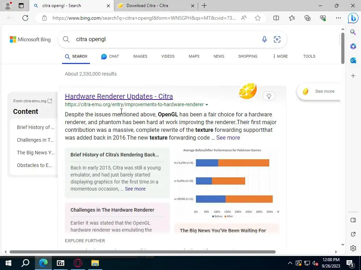Open Microsoft 365 sidebar icon
This screenshot has height=270, width=361.
[x=353, y=46]
